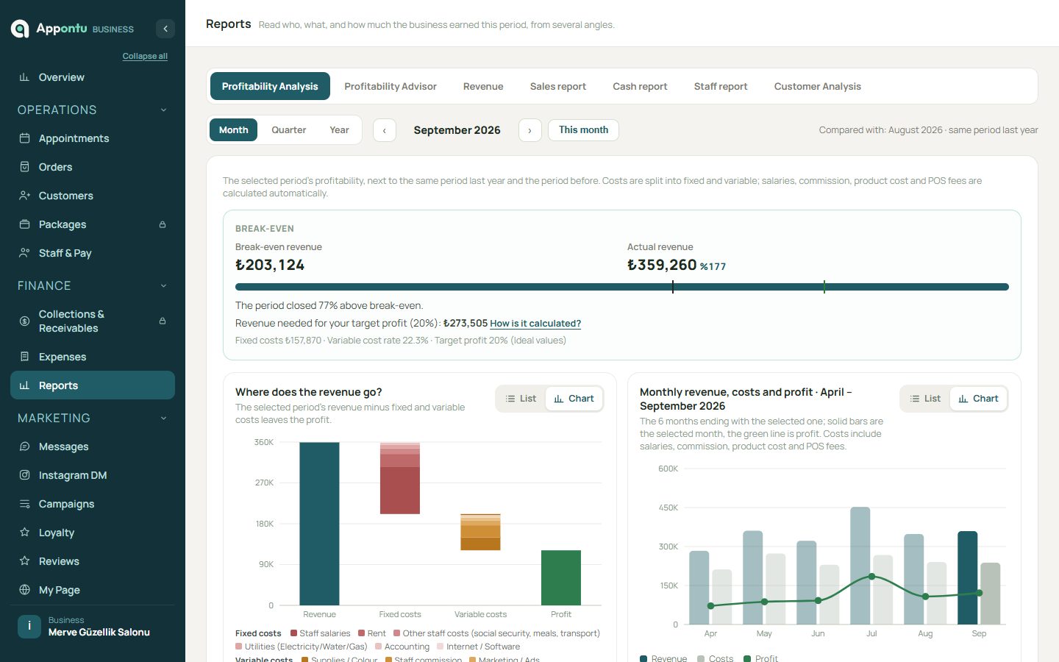Show monthly revenue panel as List

tap(925, 399)
